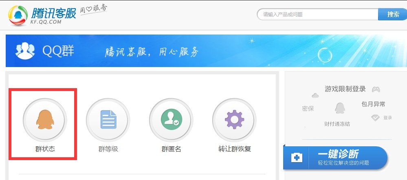Image resolution: width=407 pixels, height=180 pixels.
Task: Open the 群匿名 user-check icon
Action: pos(171,120)
